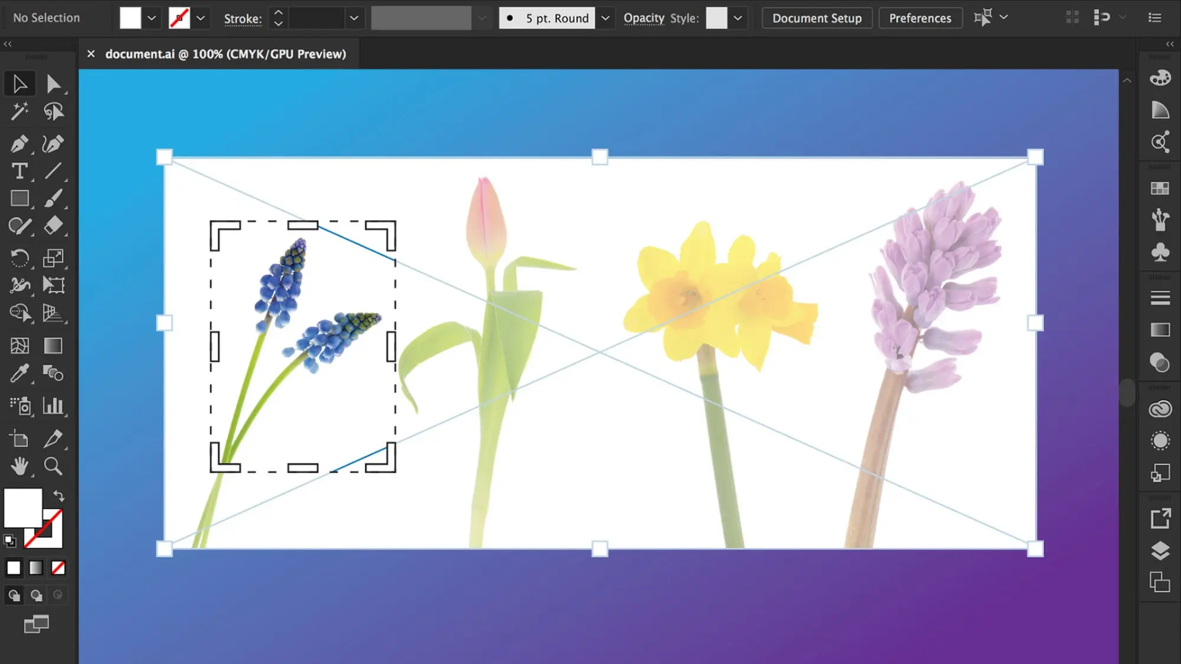1181x664 pixels.
Task: Select the Selection tool (arrow)
Action: coord(19,83)
